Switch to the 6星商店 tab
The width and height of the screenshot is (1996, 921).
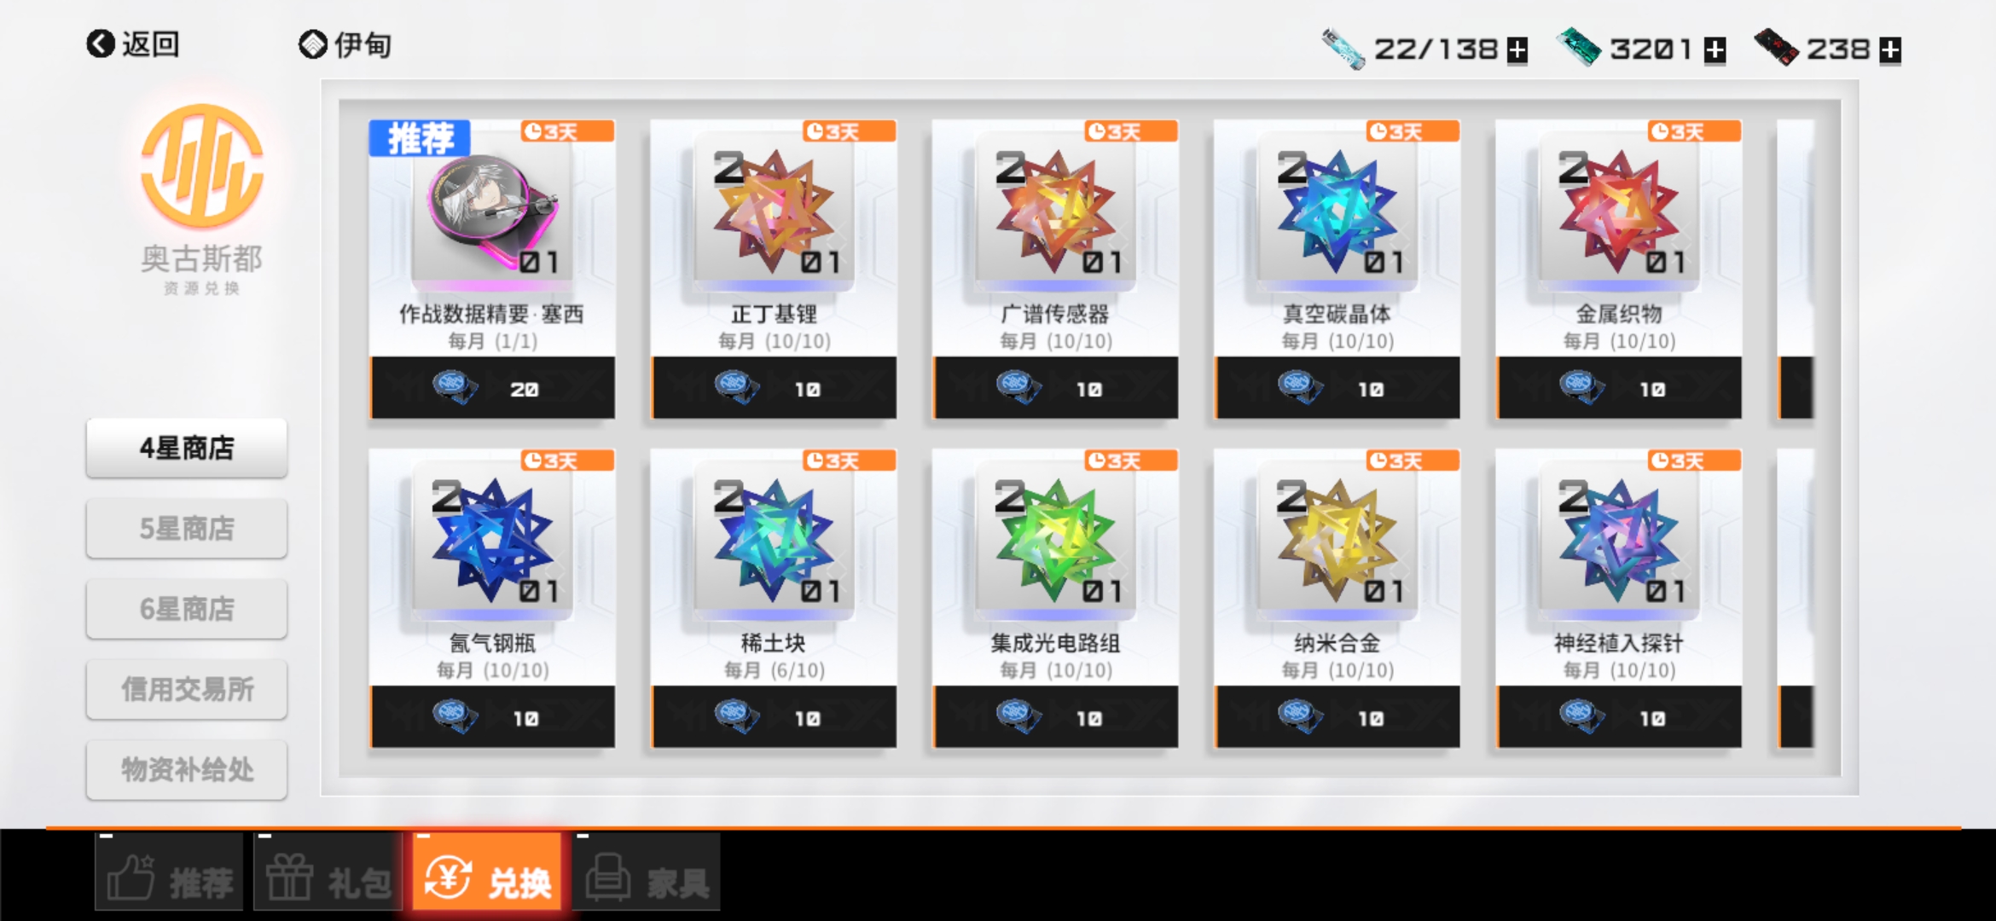coord(187,609)
